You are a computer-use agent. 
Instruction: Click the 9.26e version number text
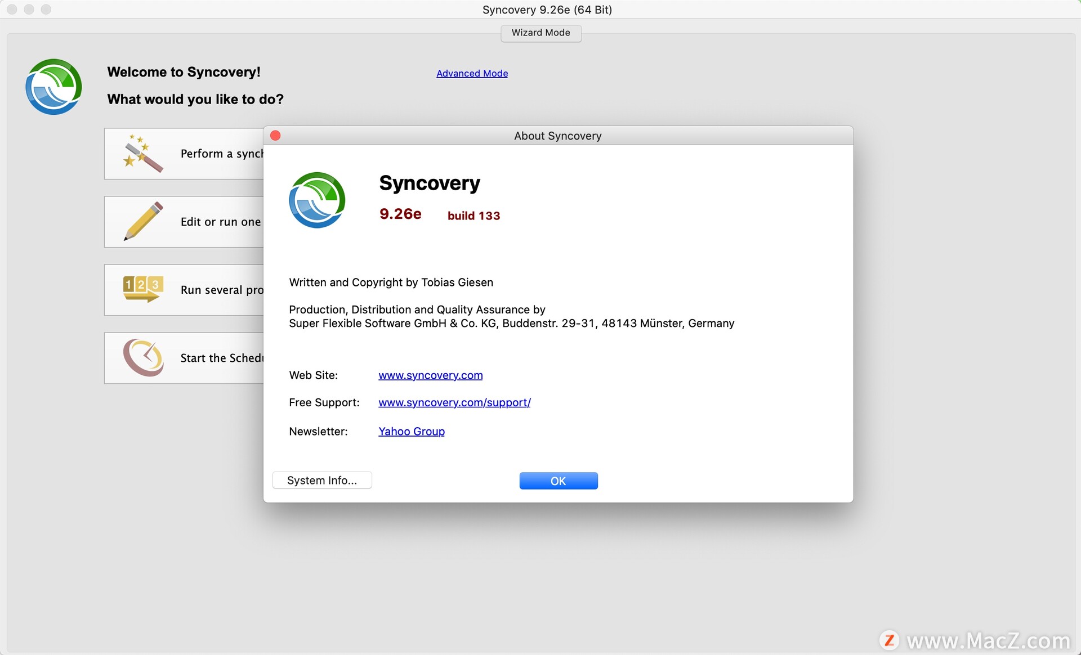click(400, 214)
